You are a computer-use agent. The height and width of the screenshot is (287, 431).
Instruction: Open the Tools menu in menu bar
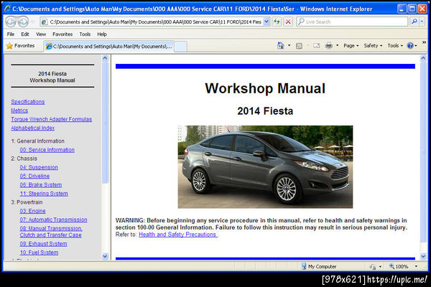[x=85, y=34]
